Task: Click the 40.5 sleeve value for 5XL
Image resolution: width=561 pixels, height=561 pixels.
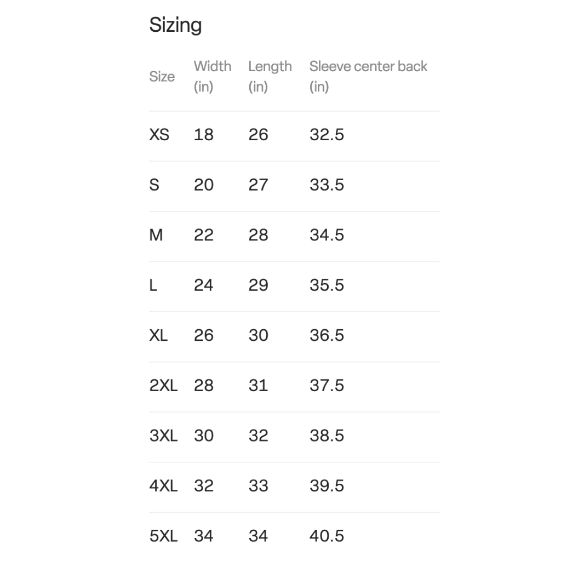Action: click(327, 536)
